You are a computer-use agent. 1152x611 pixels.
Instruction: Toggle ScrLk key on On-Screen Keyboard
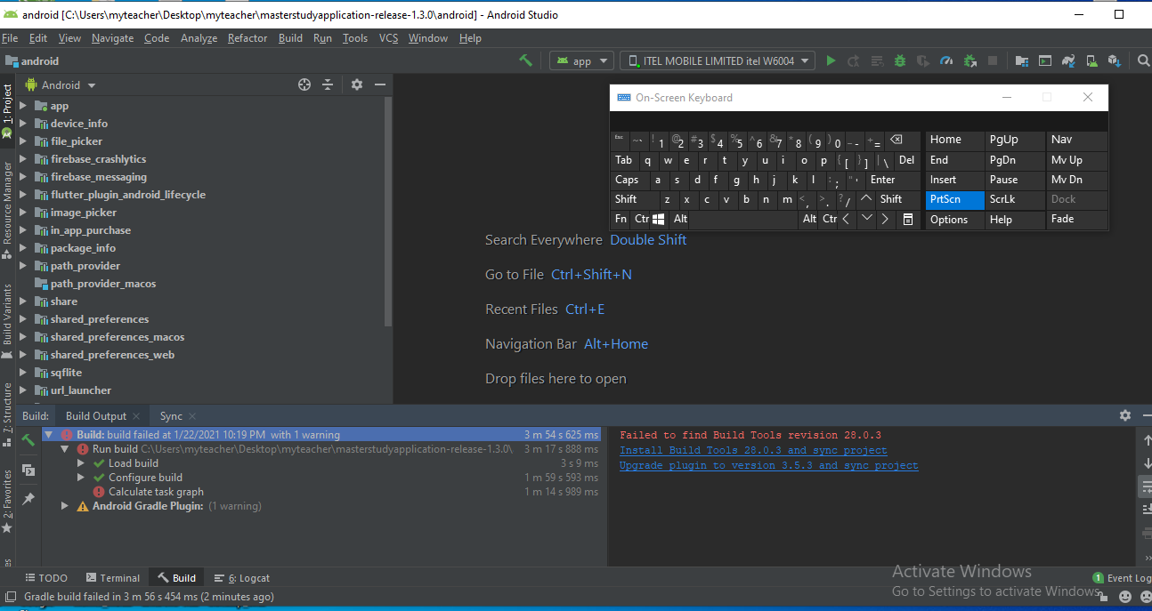point(1014,199)
